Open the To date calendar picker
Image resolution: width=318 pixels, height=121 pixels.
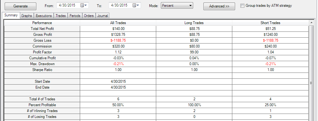pos(136,6)
